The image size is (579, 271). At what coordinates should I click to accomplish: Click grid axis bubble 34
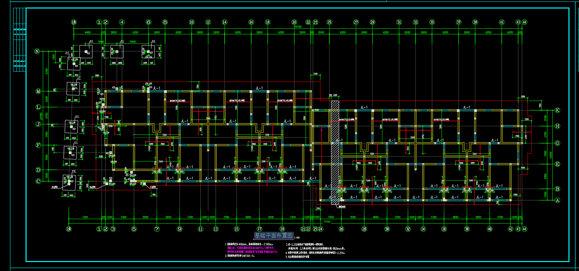pyautogui.click(x=423, y=229)
